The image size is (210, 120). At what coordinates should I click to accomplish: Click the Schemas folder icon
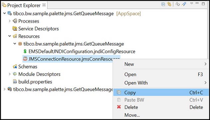point(15,67)
